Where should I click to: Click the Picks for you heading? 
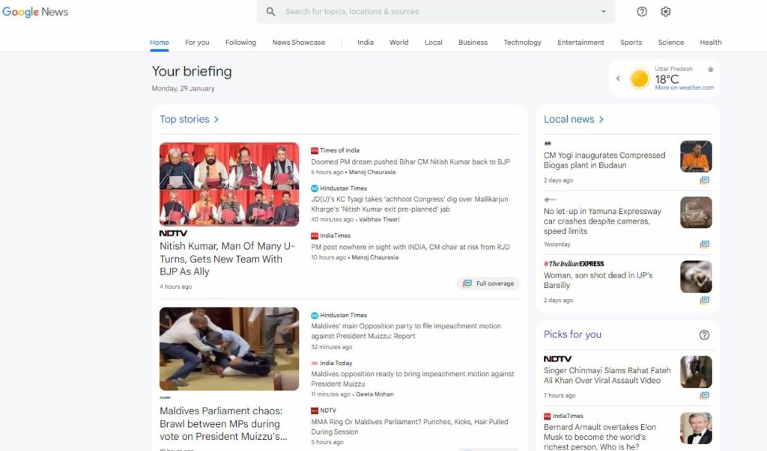point(572,335)
